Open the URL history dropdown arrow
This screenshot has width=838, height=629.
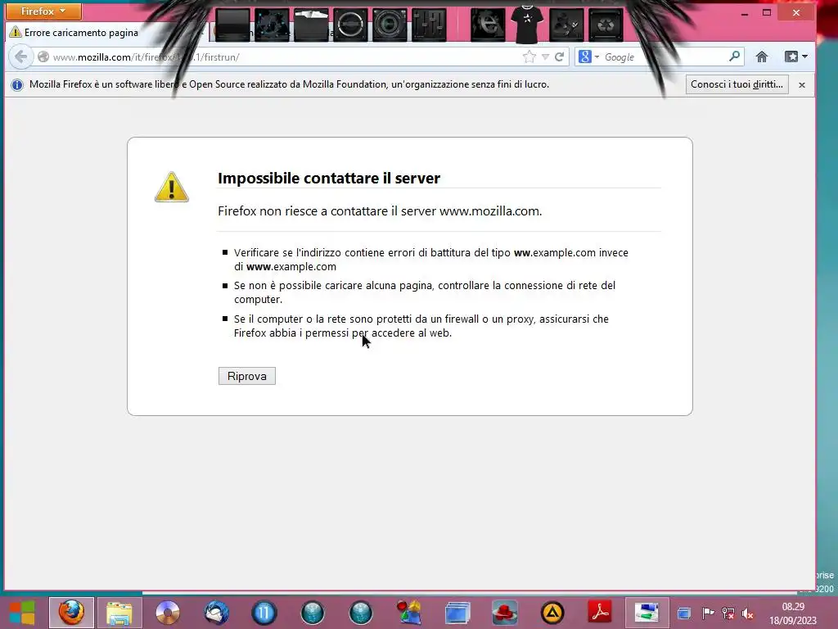tap(545, 57)
